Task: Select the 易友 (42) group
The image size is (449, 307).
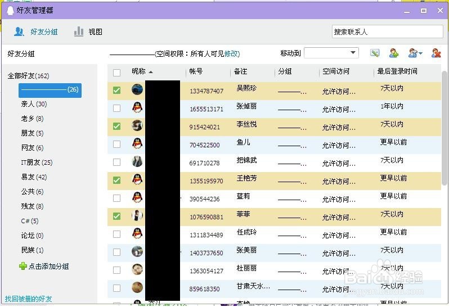Action: tap(34, 177)
